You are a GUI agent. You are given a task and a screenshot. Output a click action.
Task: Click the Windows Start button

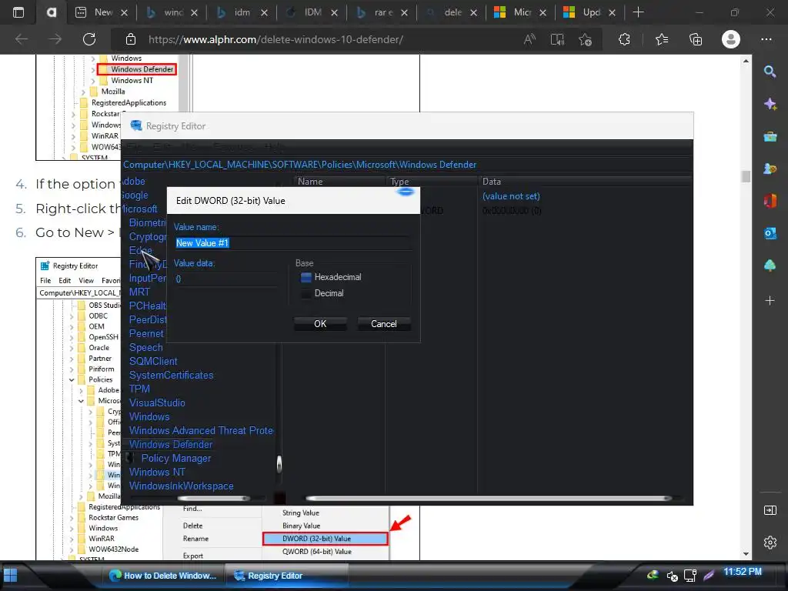tap(10, 576)
